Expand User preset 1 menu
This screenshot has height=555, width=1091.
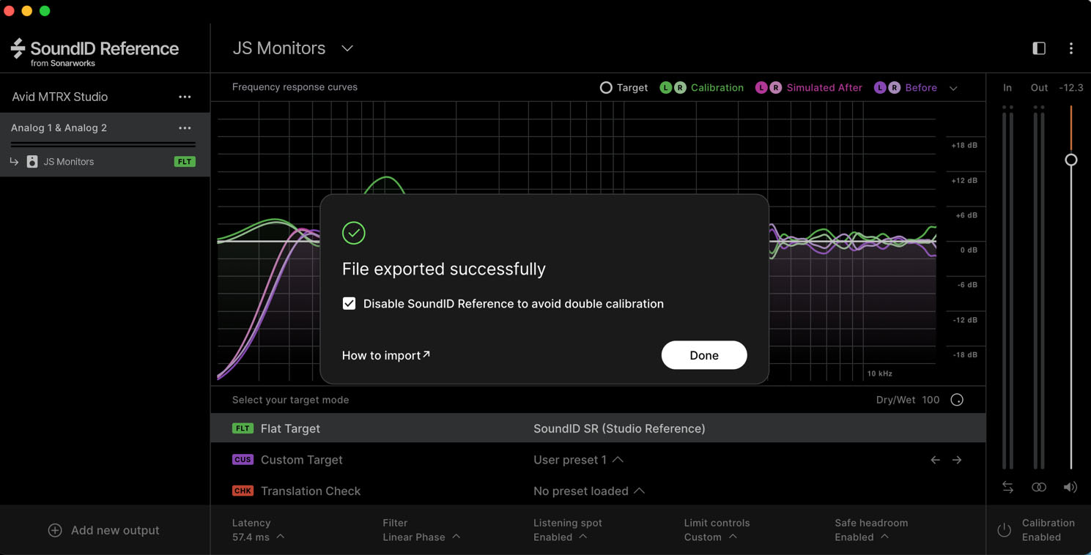click(618, 460)
